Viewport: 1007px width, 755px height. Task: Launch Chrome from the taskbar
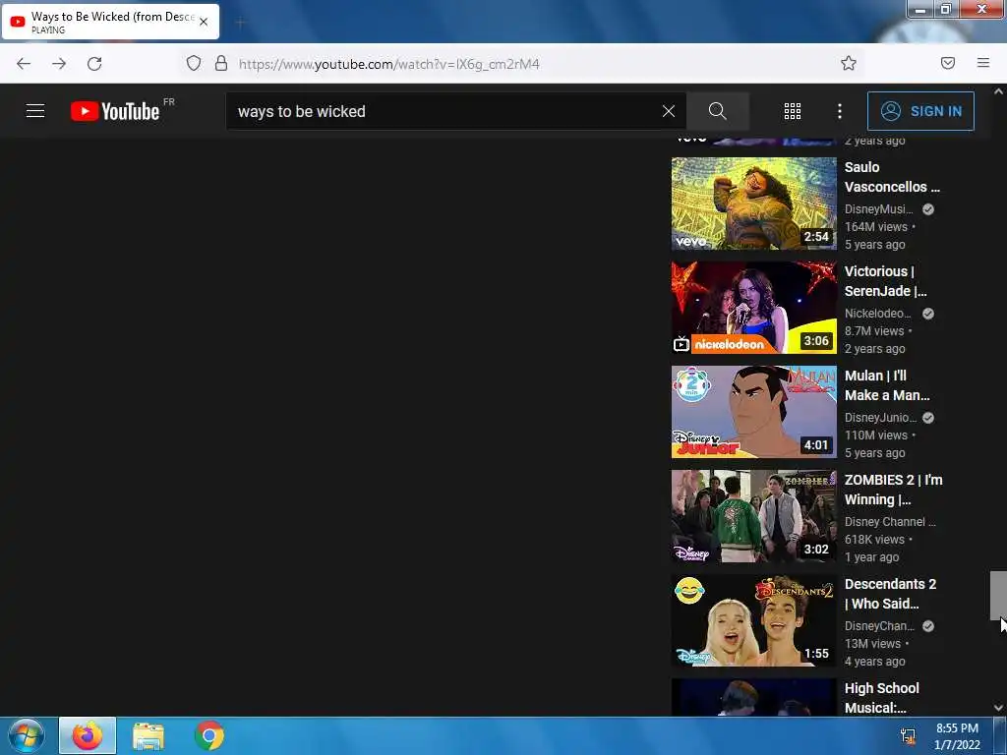(x=208, y=735)
